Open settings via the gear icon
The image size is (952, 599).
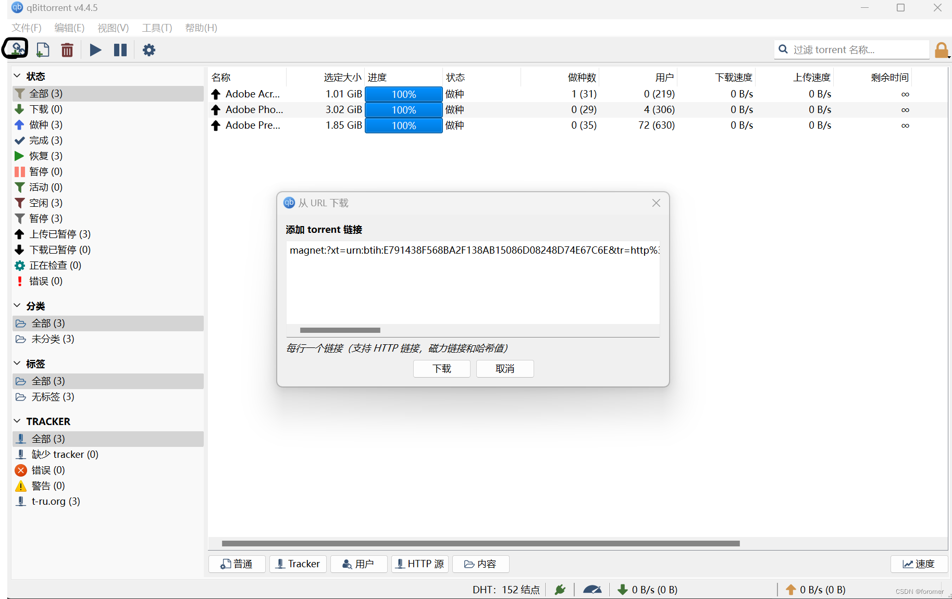tap(149, 49)
